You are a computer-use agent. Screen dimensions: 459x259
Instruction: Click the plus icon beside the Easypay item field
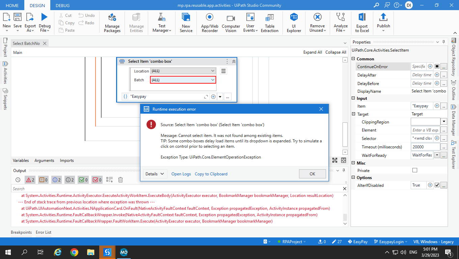[x=213, y=96]
